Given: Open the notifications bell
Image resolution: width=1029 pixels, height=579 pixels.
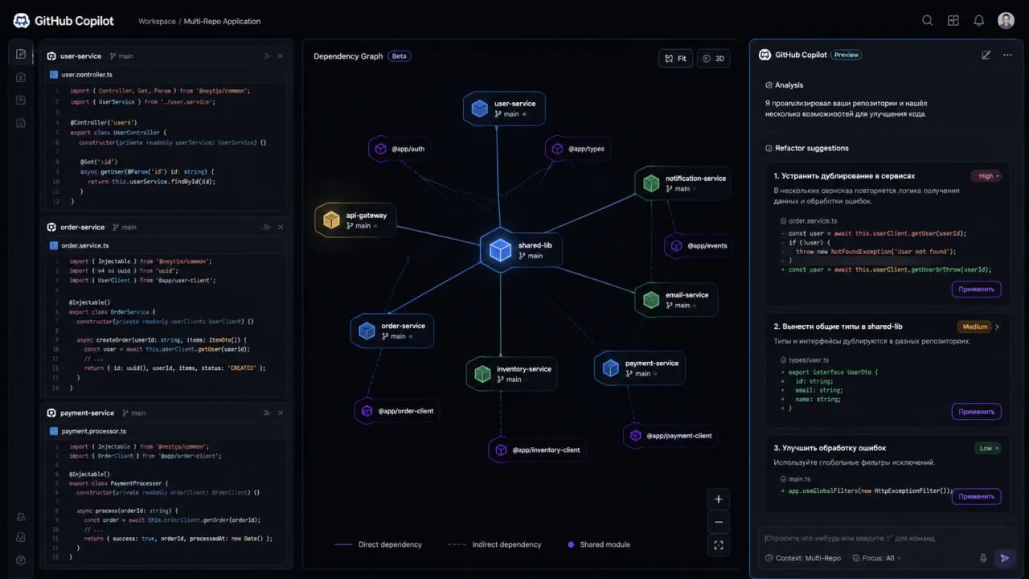Looking at the screenshot, I should pos(979,21).
